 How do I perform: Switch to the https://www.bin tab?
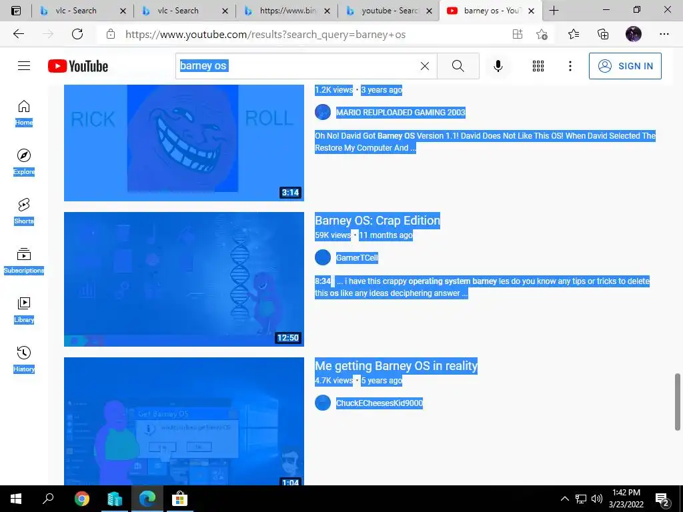coord(287,11)
